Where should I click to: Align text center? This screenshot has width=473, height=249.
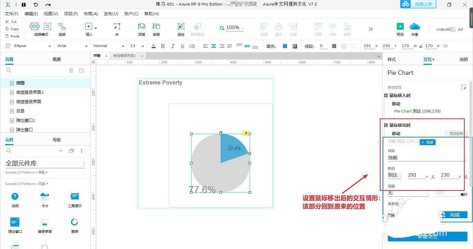click(214, 46)
